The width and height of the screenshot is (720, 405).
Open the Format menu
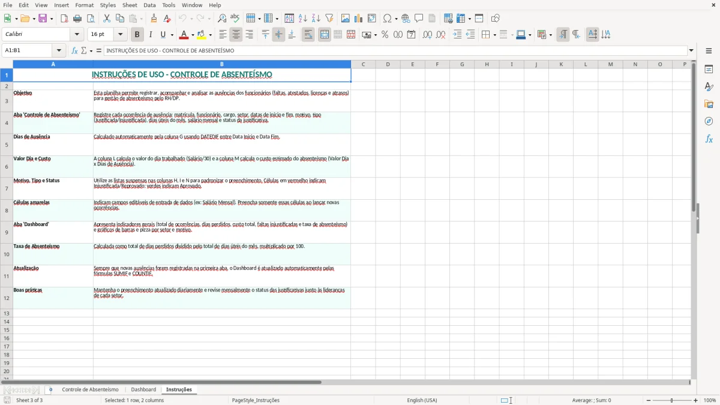pyautogui.click(x=84, y=5)
